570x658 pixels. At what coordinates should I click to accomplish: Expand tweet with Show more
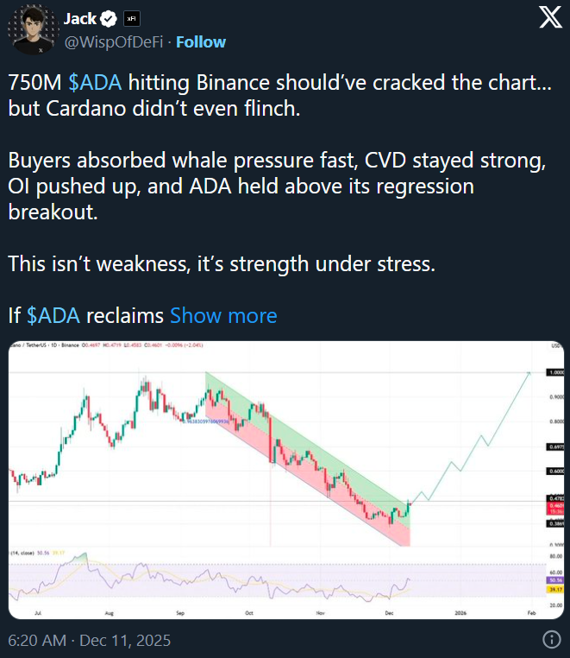(x=223, y=315)
